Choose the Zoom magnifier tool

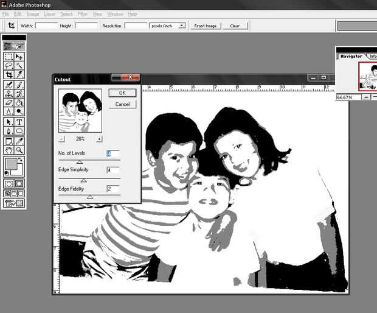[19, 150]
